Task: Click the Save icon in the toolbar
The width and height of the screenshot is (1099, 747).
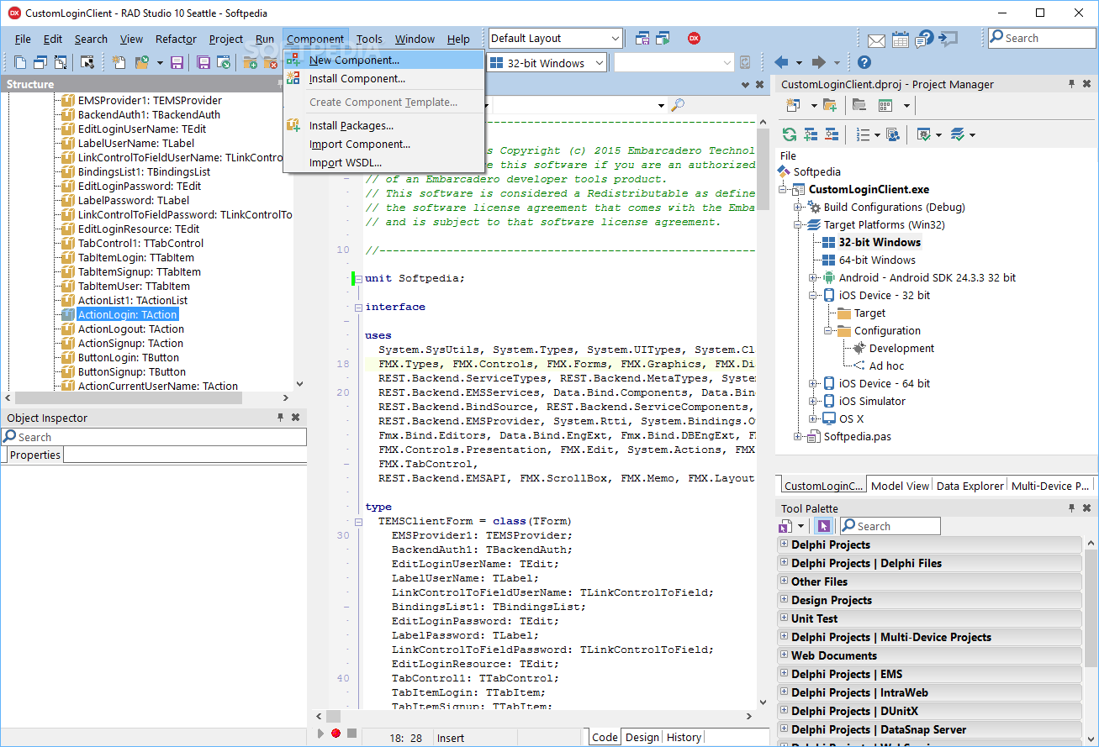Action: tap(177, 63)
